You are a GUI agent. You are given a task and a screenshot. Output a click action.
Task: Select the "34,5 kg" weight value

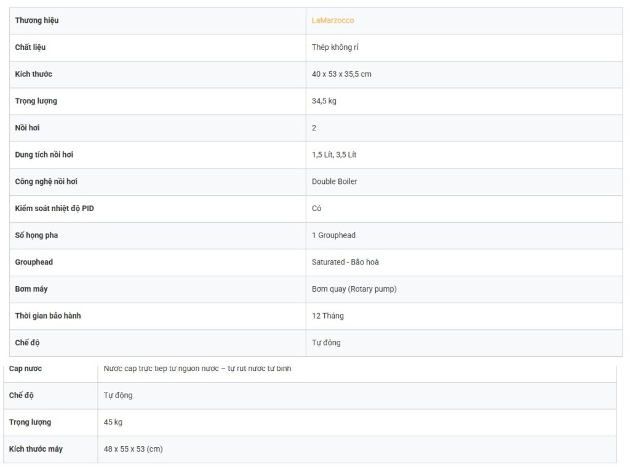point(324,101)
